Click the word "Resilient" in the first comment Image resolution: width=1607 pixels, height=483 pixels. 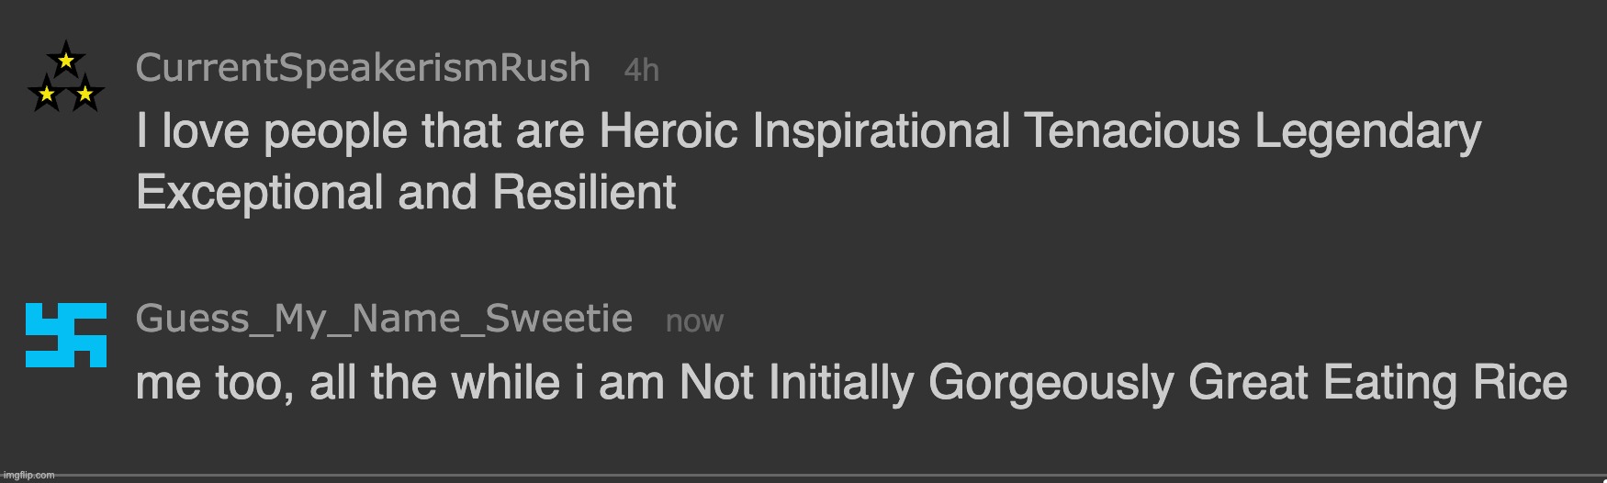(x=584, y=193)
